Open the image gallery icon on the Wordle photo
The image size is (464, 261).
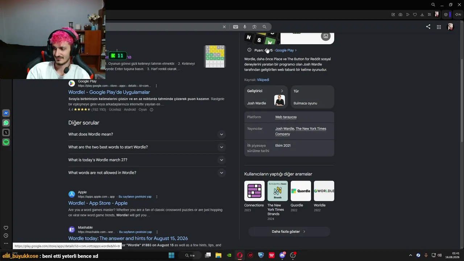click(x=326, y=36)
